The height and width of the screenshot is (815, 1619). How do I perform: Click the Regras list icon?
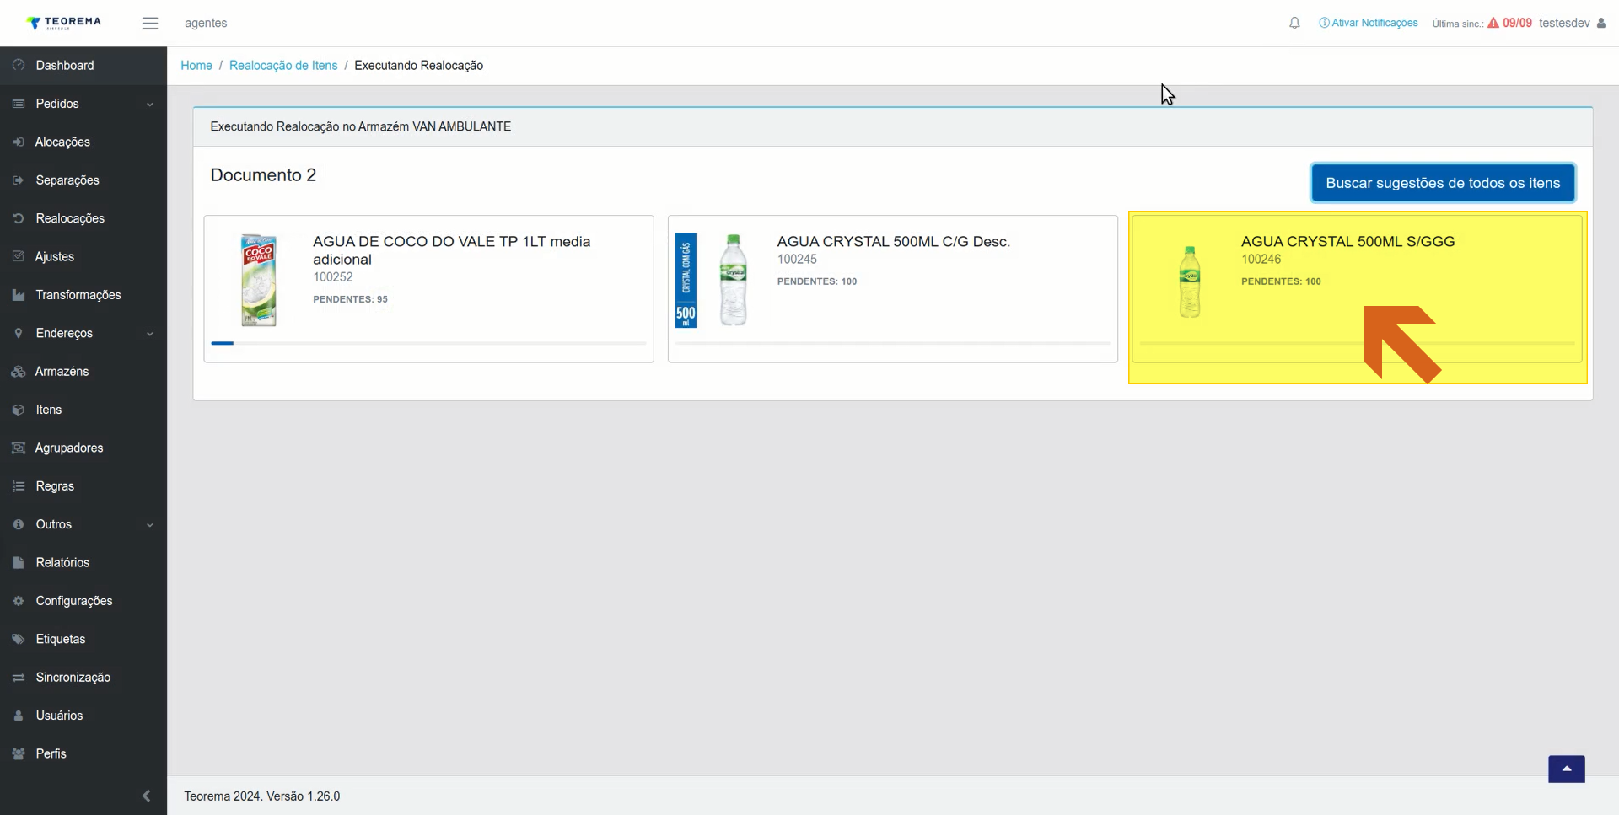tap(19, 485)
